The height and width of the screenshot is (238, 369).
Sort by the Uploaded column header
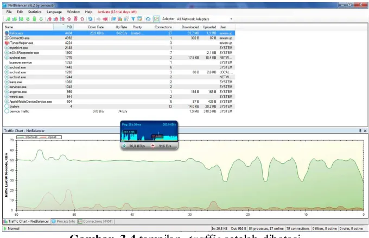click(209, 27)
